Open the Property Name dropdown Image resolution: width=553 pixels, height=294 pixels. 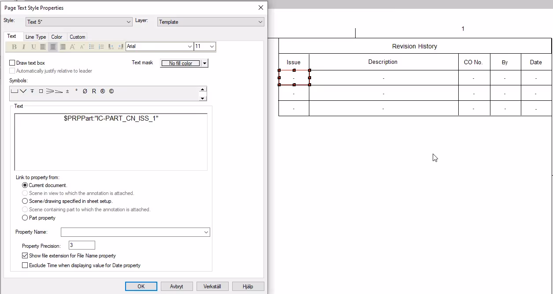pyautogui.click(x=205, y=232)
